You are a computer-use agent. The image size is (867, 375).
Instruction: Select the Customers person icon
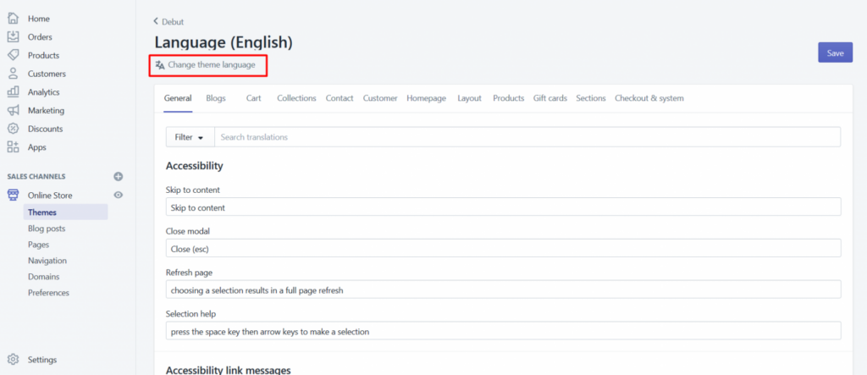13,74
